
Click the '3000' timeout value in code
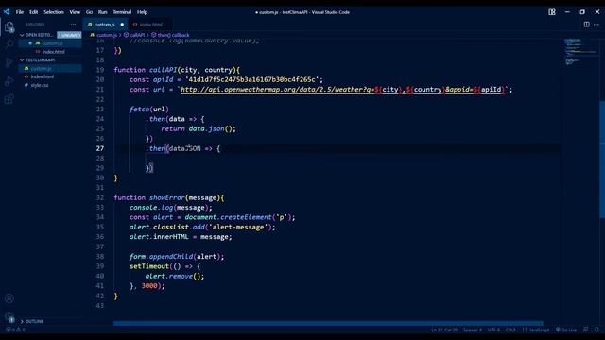coord(149,286)
